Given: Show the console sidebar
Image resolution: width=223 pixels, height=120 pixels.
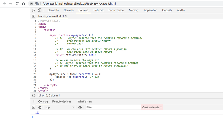Looking at the screenshot, I should tap(34, 107).
